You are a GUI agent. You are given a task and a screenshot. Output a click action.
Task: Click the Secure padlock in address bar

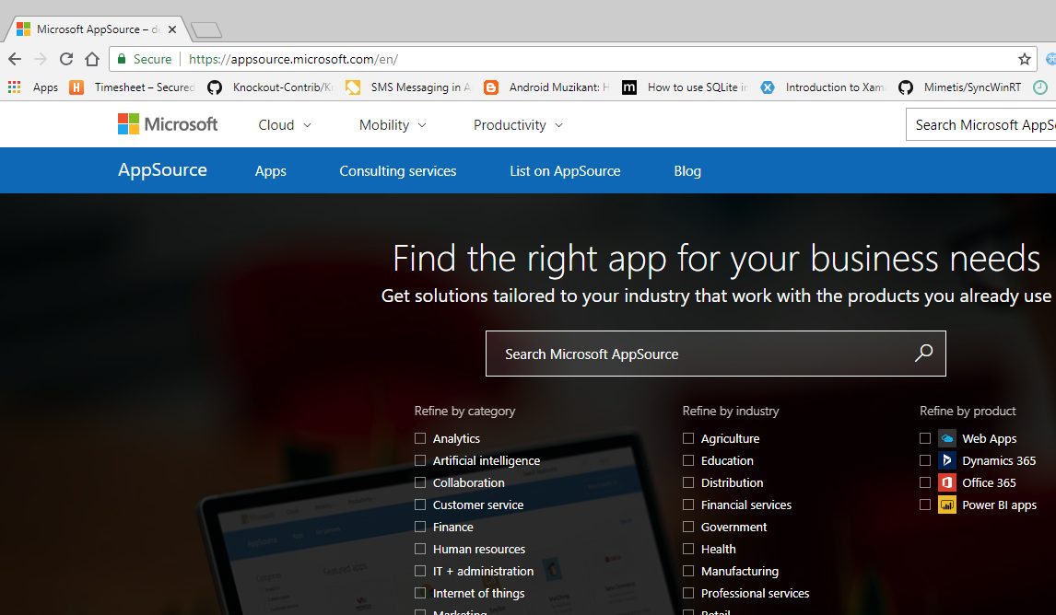point(123,58)
